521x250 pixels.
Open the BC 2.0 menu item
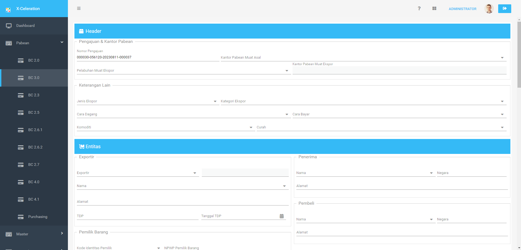[x=34, y=61]
